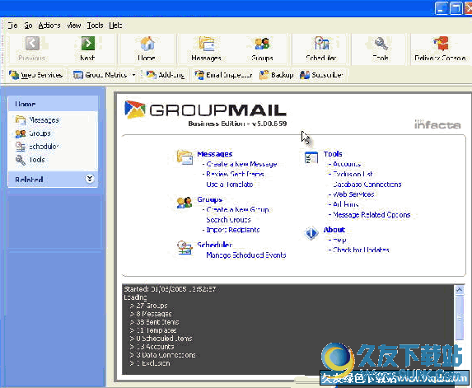Screen dimensions: 472x388
Task: Click the log panel scrollbar thumb
Action: coord(460,317)
